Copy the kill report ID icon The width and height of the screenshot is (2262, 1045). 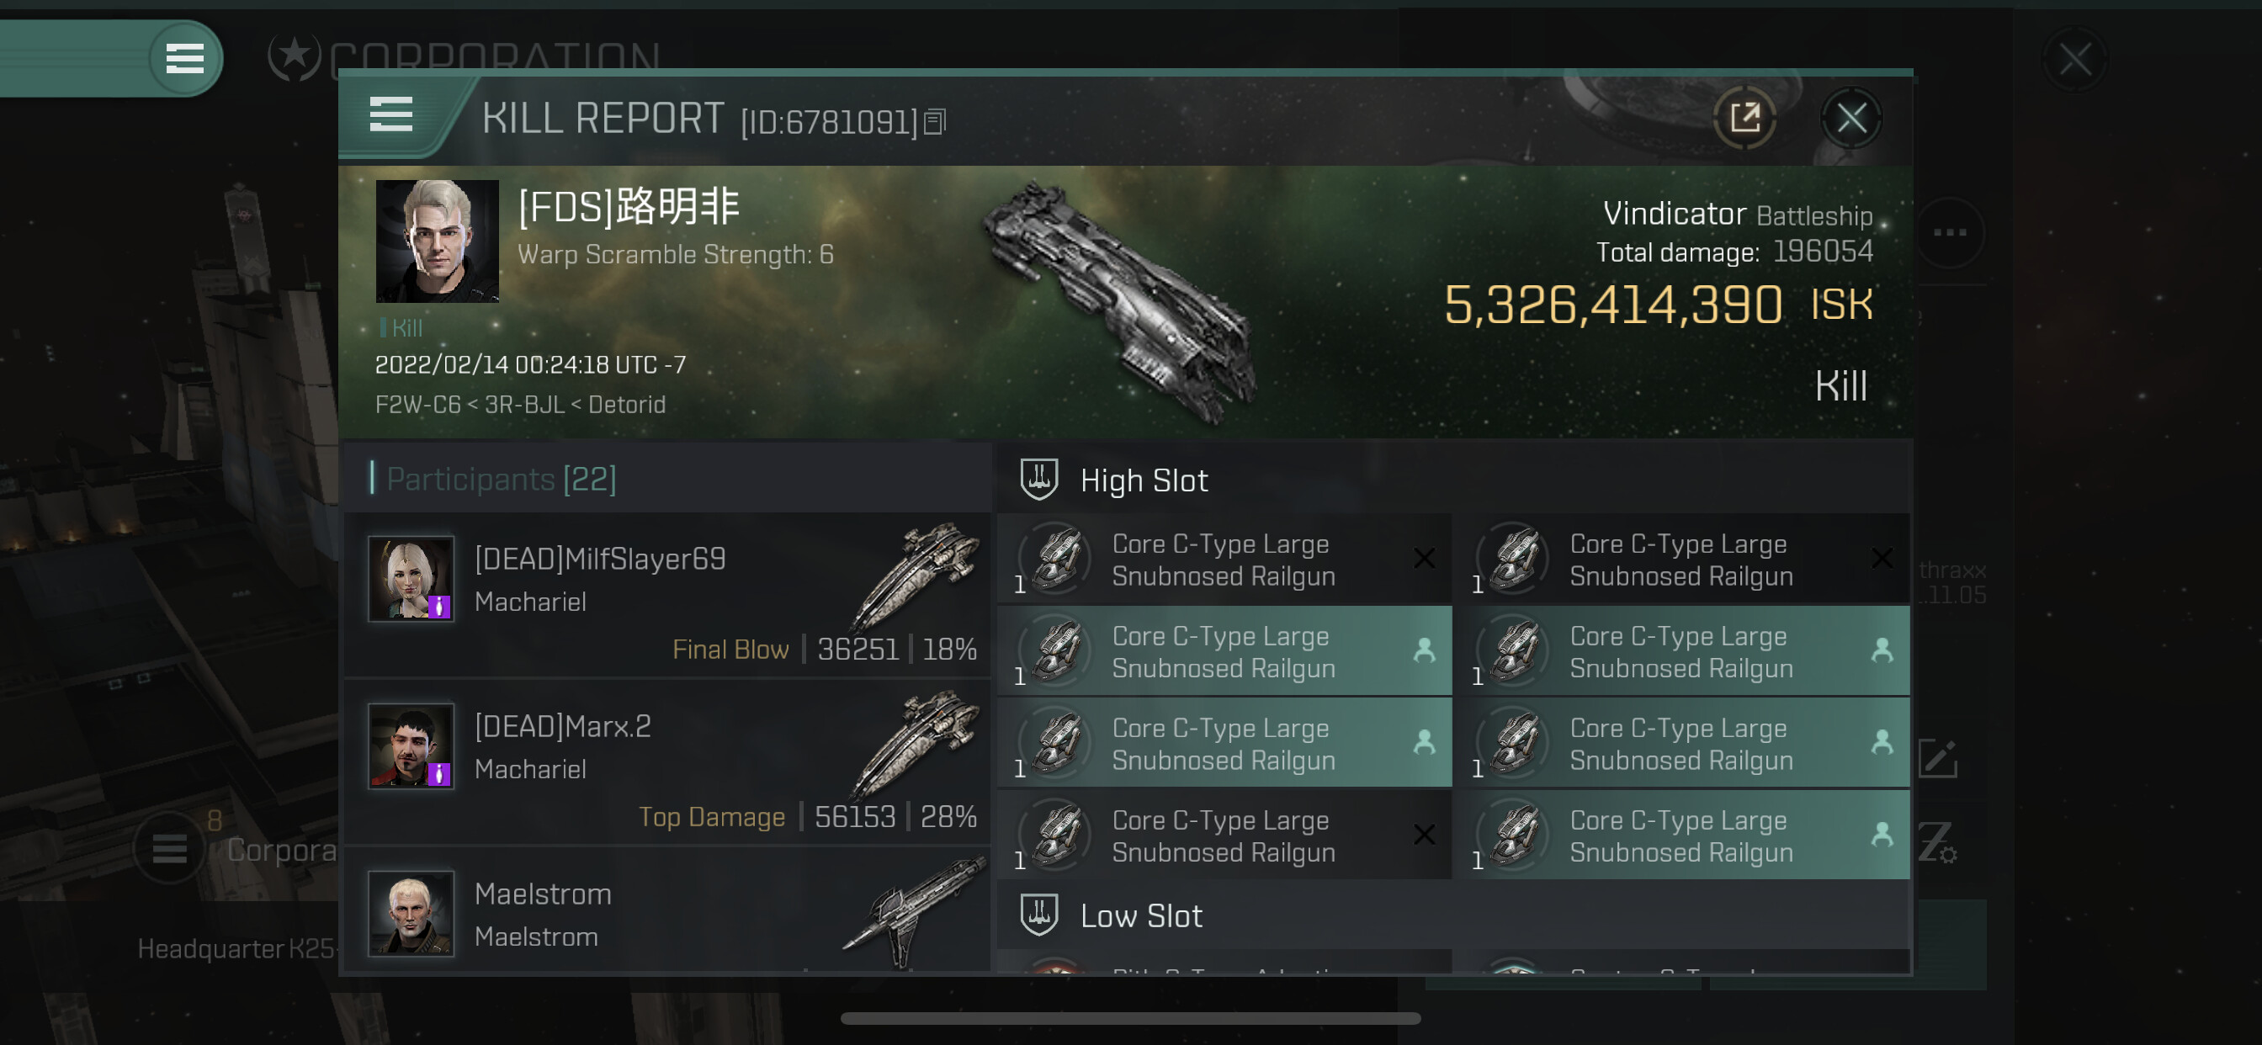point(934,122)
